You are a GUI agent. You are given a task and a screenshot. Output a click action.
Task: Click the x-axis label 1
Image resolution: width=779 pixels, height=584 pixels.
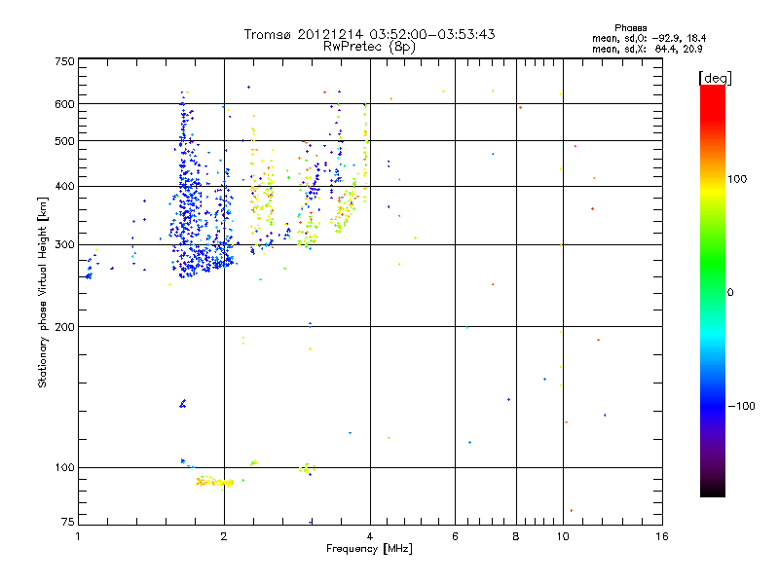[78, 536]
